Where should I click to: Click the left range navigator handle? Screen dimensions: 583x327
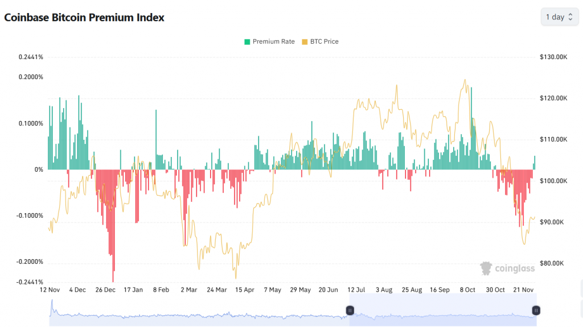coord(350,310)
